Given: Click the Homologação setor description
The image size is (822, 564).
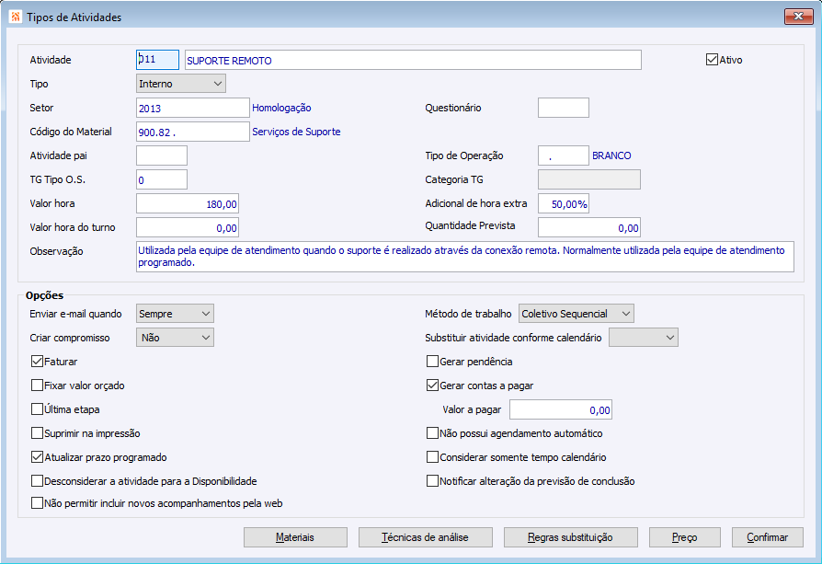Looking at the screenshot, I should (281, 108).
